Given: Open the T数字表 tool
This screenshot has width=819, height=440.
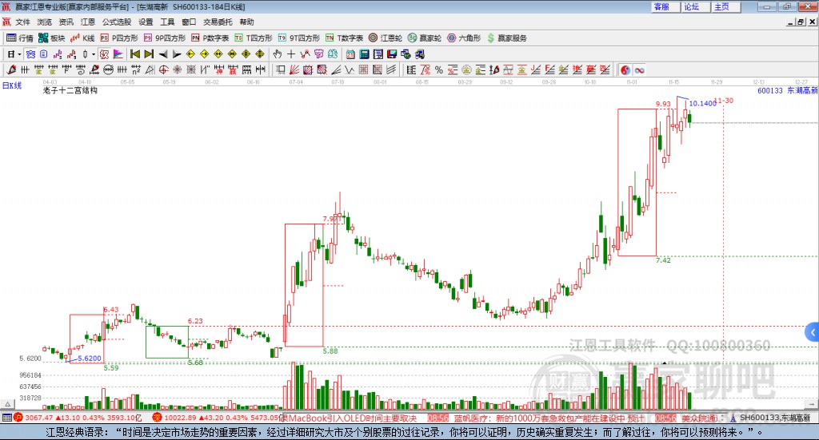Looking at the screenshot, I should coord(344,38).
